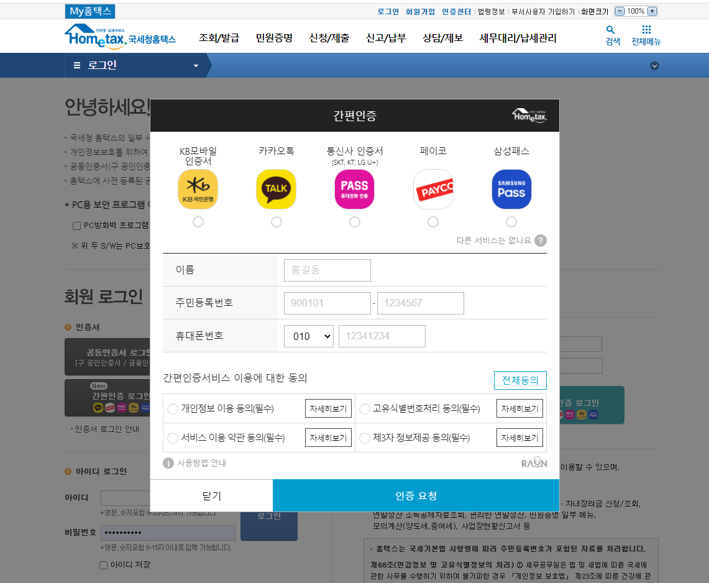This screenshot has height=583, width=709.
Task: Click 사용방법 안내 text
Action: tap(202, 463)
